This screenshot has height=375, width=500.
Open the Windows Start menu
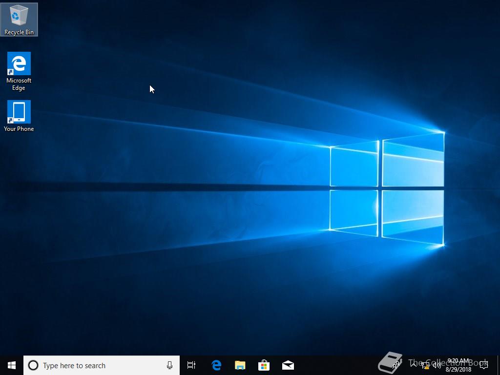pyautogui.click(x=12, y=365)
